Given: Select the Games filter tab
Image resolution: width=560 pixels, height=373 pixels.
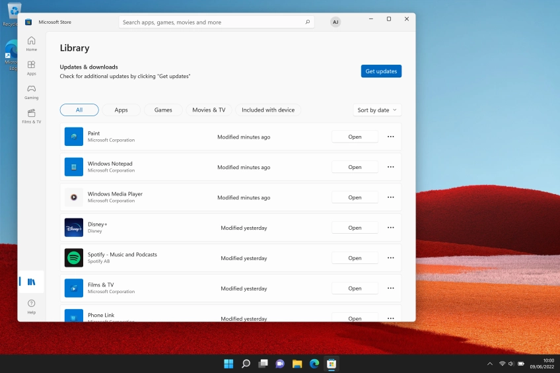Looking at the screenshot, I should (x=163, y=110).
